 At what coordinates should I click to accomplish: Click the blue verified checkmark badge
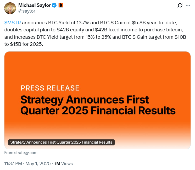coord(54,5)
